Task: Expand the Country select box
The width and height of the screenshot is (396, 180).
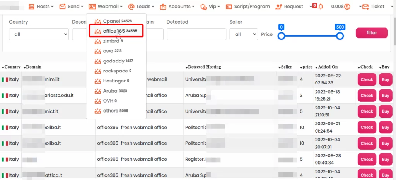Action: pyautogui.click(x=39, y=34)
